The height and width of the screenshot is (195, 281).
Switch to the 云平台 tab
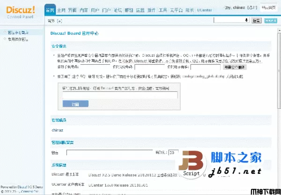(x=177, y=10)
